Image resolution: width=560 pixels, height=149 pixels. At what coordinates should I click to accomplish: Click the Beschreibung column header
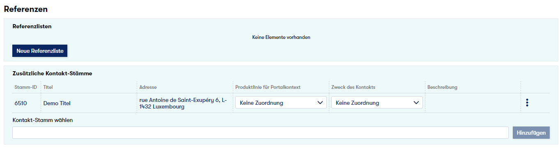pos(442,87)
